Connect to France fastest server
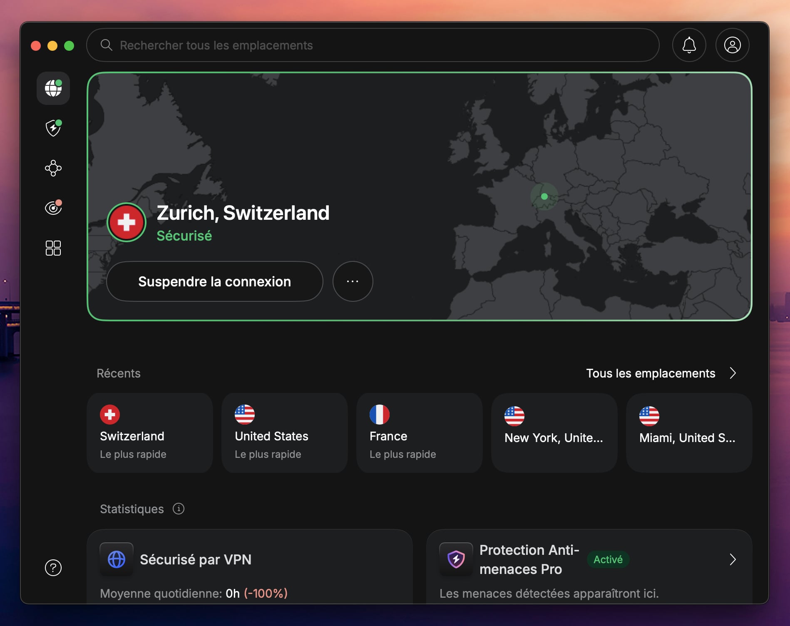The width and height of the screenshot is (790, 626). (x=420, y=433)
